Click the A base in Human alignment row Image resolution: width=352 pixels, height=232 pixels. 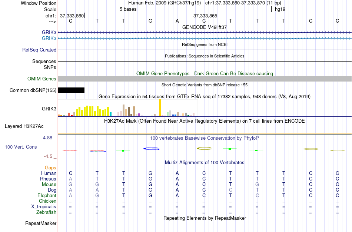point(177,173)
